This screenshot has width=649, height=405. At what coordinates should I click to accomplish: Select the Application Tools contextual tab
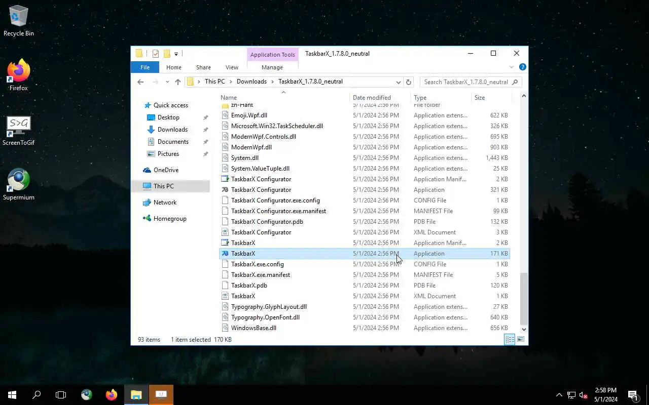point(272,54)
